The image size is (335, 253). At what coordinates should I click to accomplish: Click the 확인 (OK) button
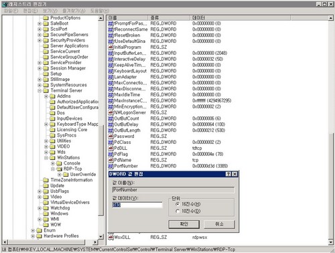(184, 224)
